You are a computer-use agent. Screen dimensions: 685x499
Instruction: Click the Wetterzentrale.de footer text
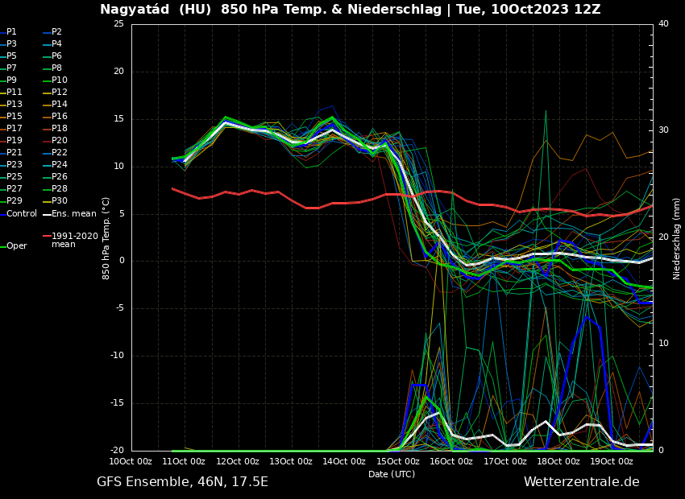click(x=581, y=482)
